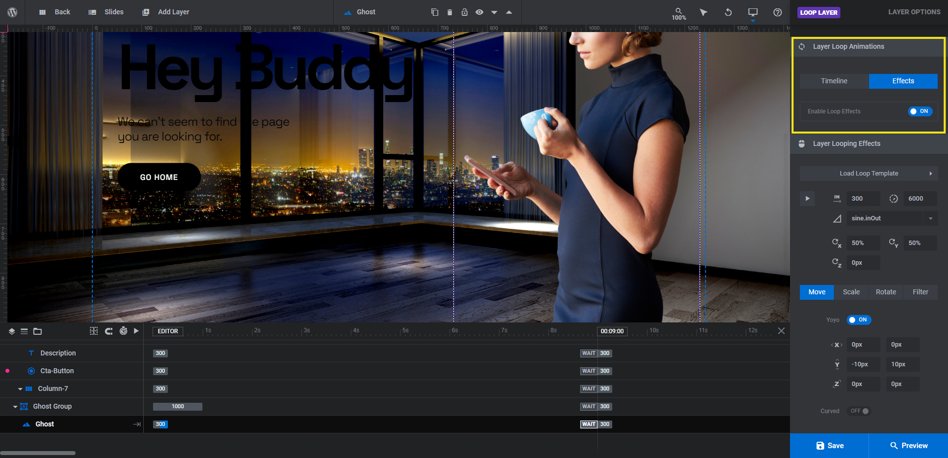The image size is (948, 458).
Task: Click the Ghost Group 1000 timeline frame
Action: (178, 407)
